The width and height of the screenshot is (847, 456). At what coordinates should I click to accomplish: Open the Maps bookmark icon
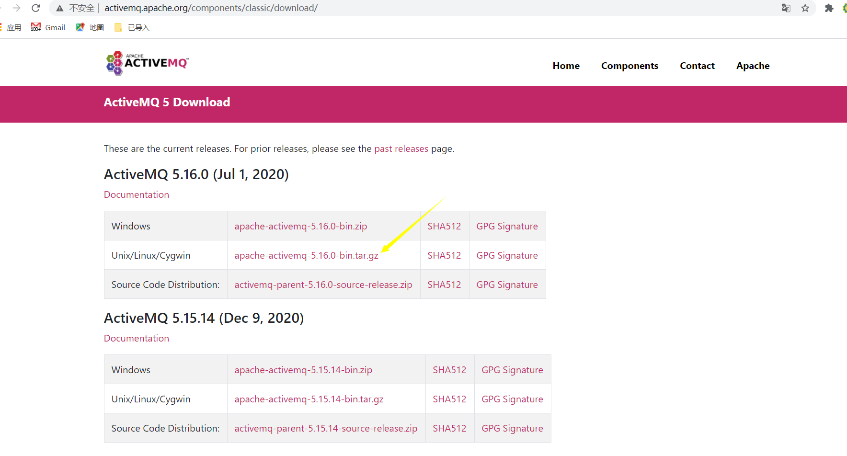coord(80,27)
